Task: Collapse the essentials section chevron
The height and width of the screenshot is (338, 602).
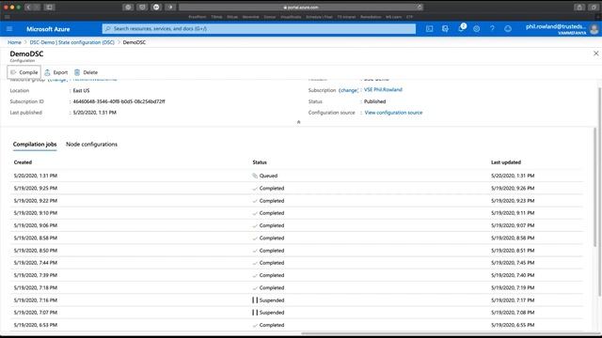Action: tap(298, 122)
